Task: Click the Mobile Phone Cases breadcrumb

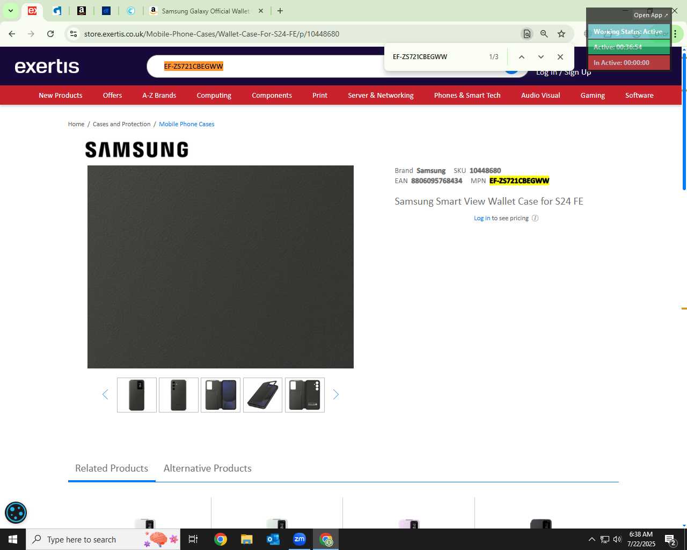Action: pos(187,124)
